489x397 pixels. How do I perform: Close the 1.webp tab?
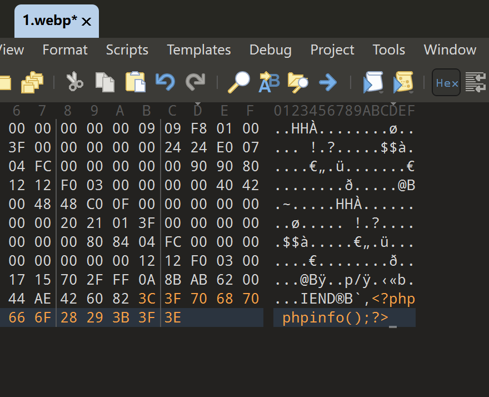point(86,22)
